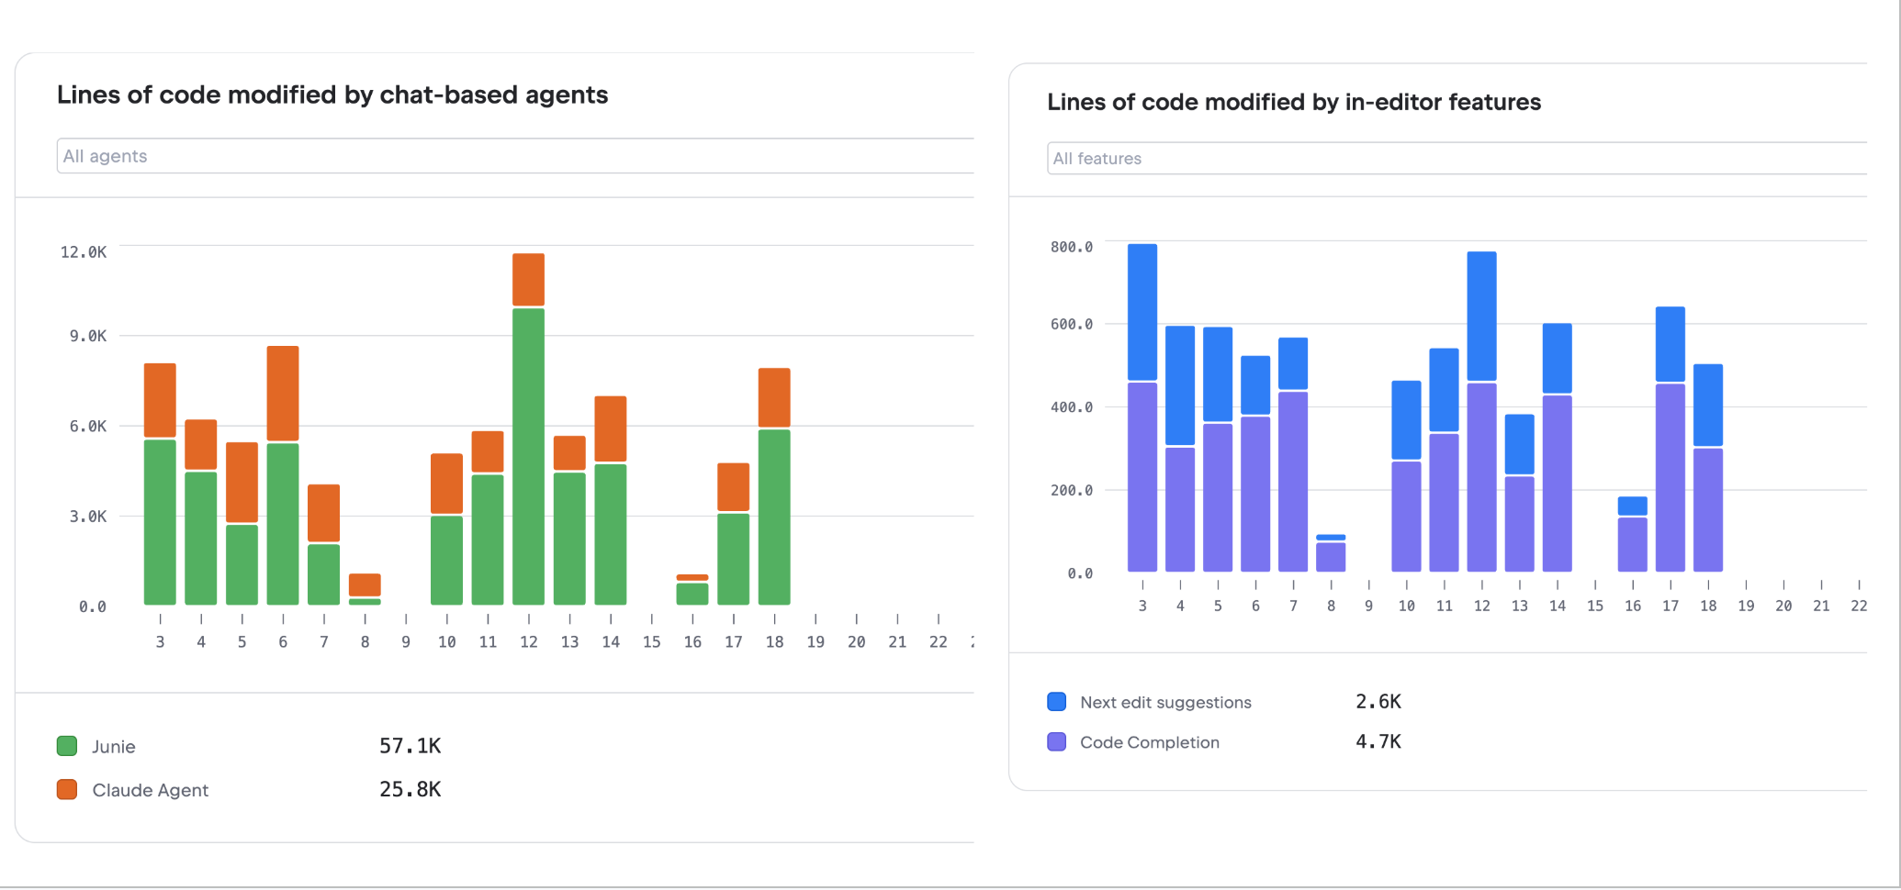Toggle the Code Completion legend label
1901x890 pixels.
[x=1150, y=742]
